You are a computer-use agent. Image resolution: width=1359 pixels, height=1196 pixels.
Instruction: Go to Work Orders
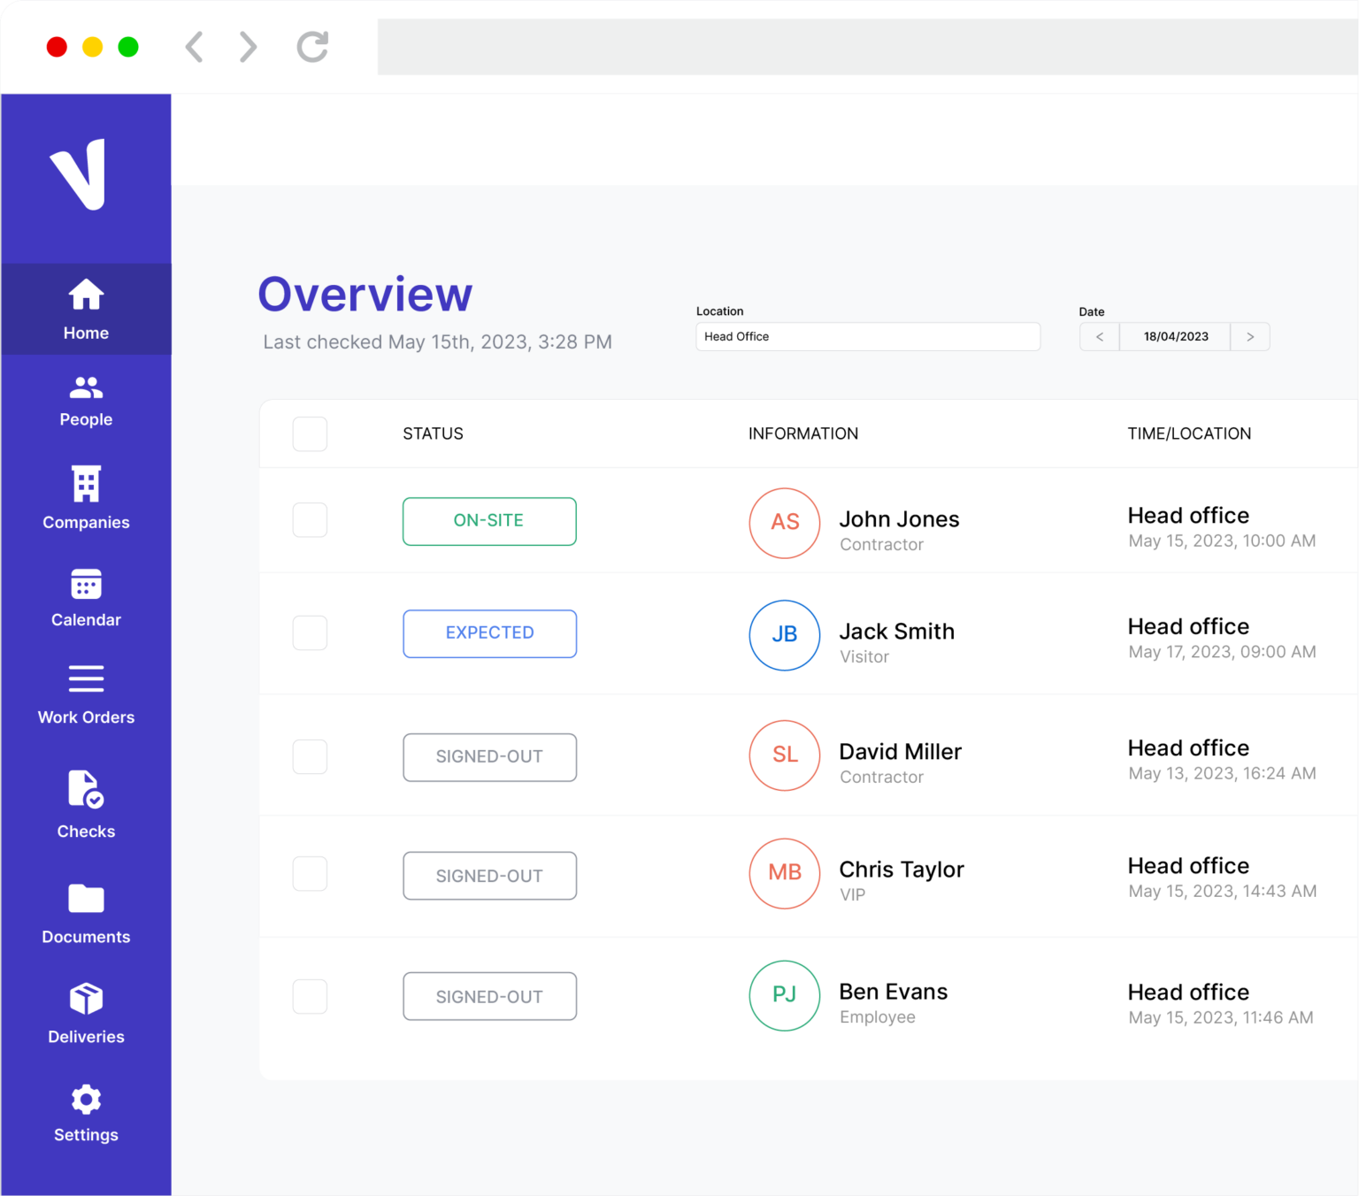[85, 694]
